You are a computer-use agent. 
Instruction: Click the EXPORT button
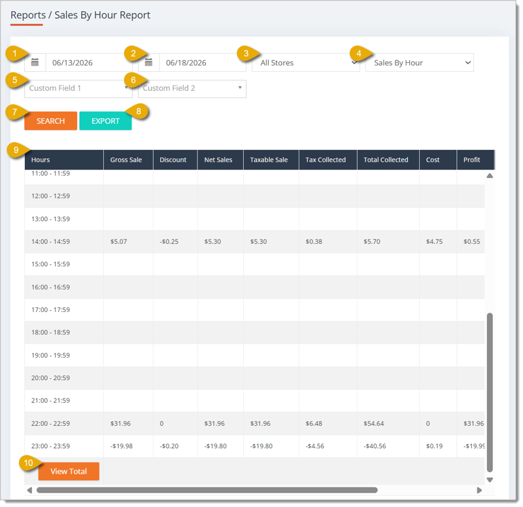coord(105,121)
